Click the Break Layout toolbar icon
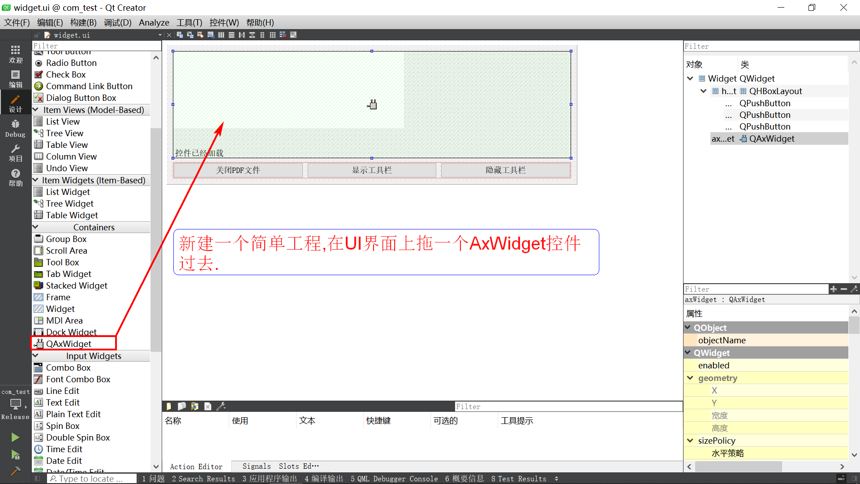Viewport: 860px width, 484px height. 283,35
